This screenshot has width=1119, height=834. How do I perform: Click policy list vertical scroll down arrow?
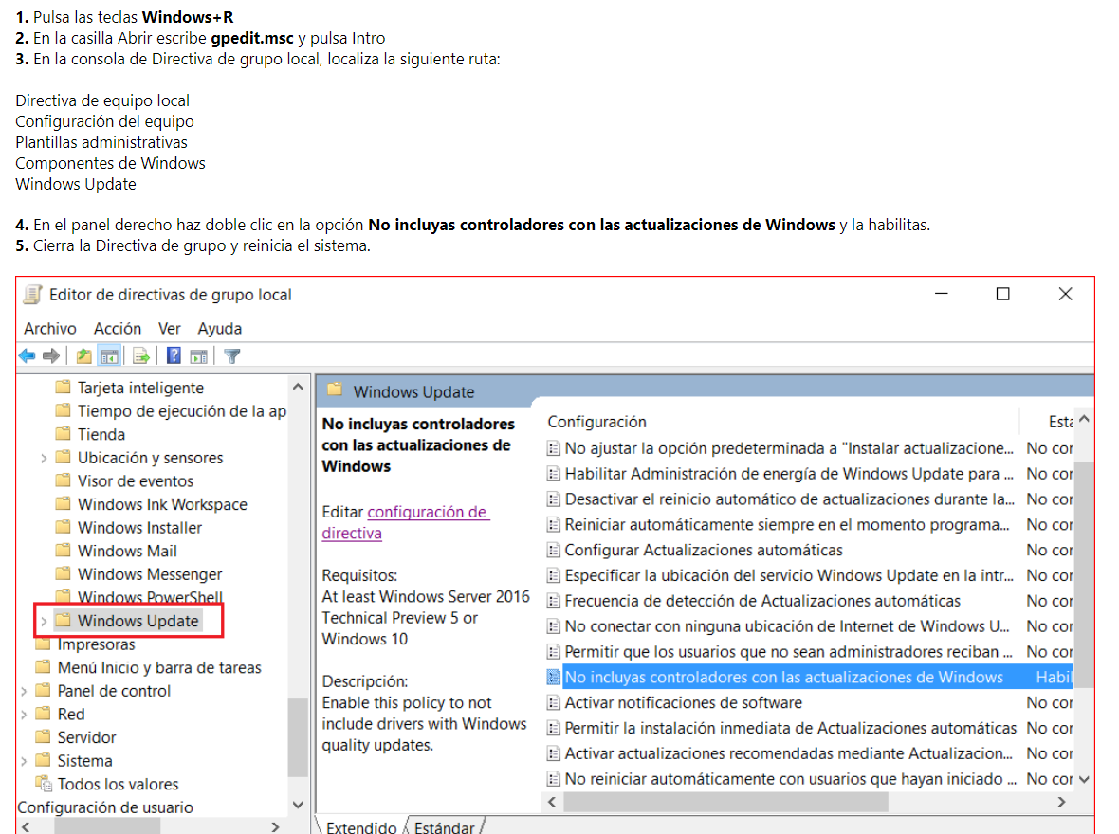click(1084, 779)
